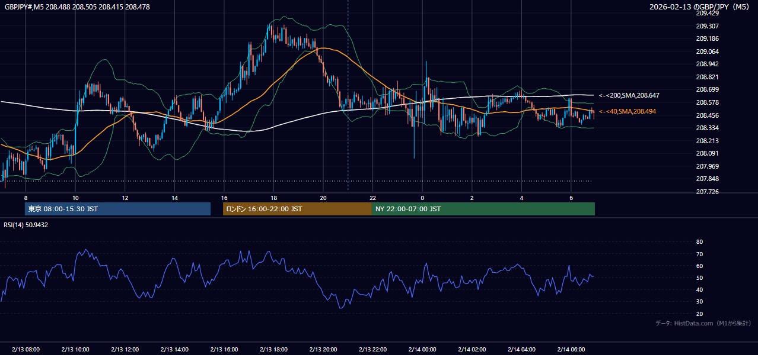Click price axis value 209.186
The image size is (758, 355).
coord(707,38)
